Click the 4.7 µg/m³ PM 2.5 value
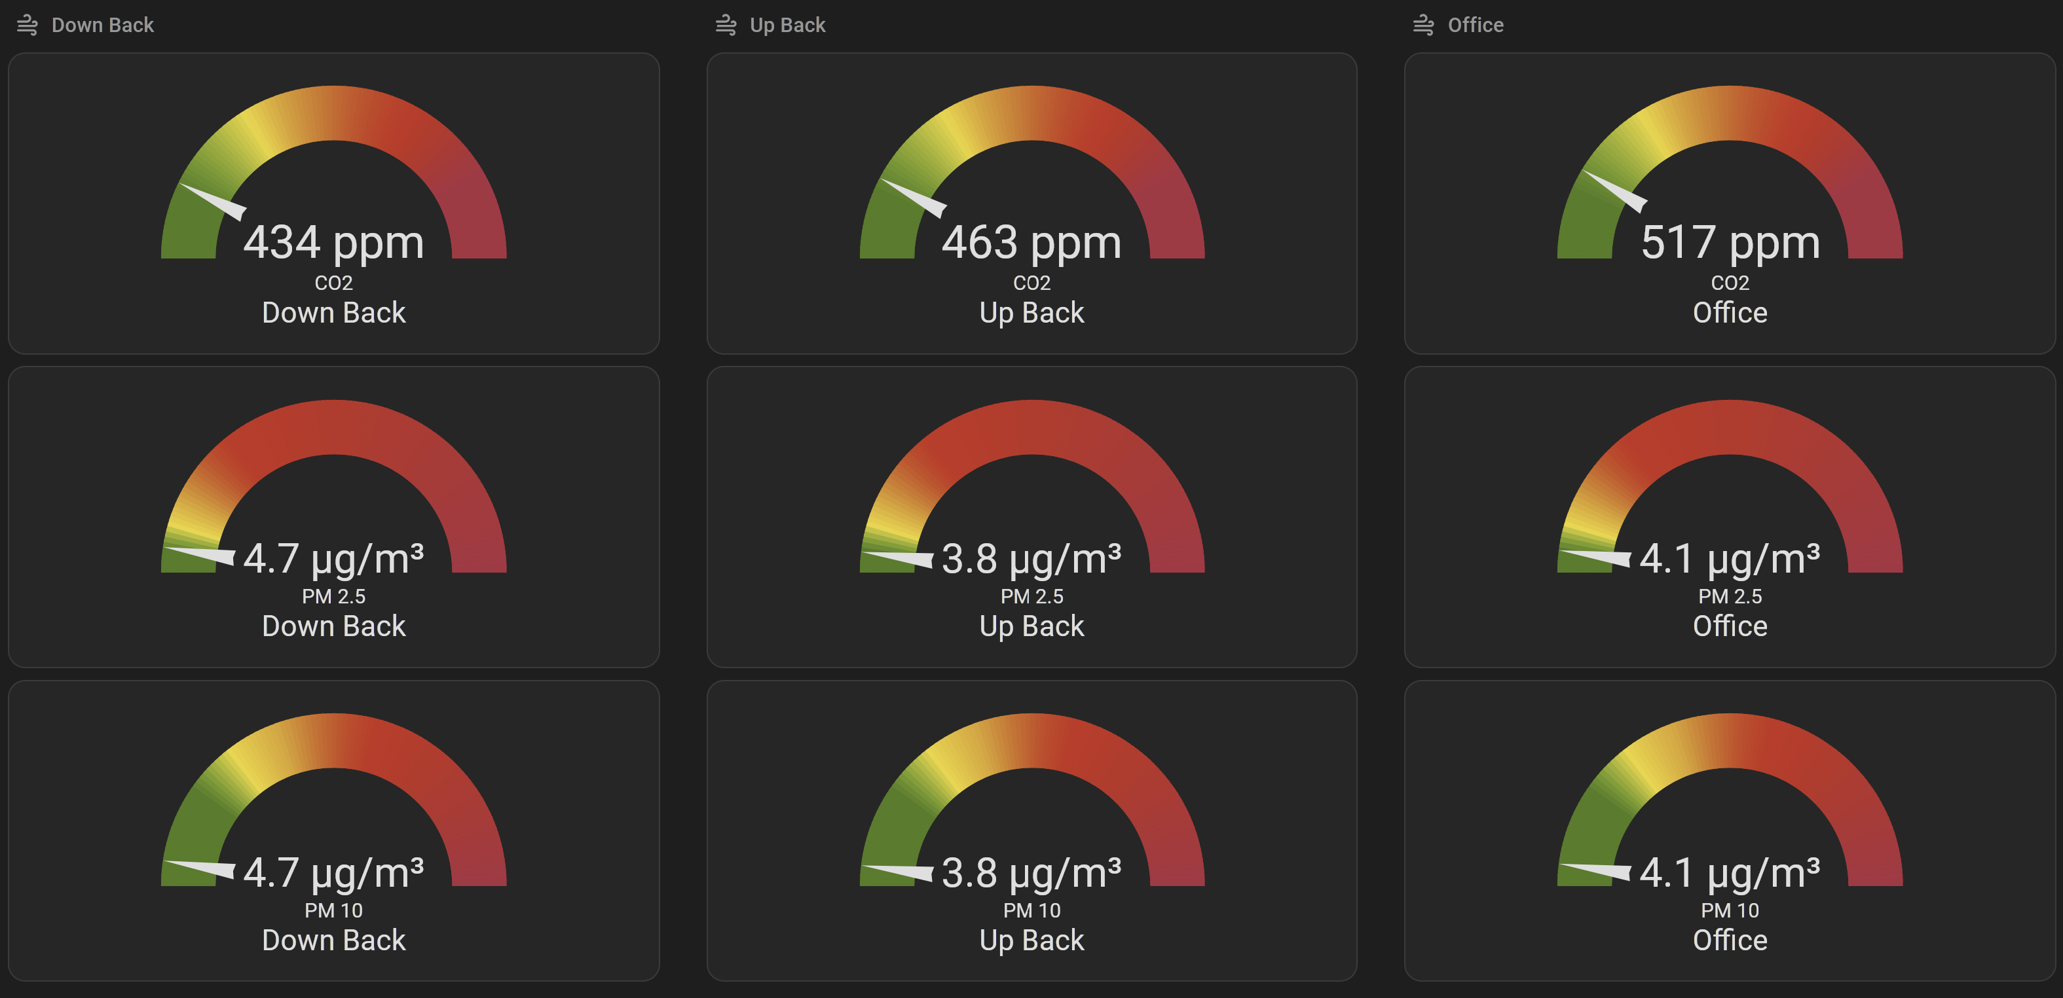This screenshot has height=998, width=2063. click(334, 559)
